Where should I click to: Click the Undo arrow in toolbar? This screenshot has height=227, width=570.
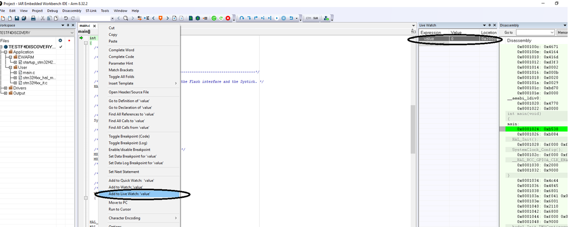coord(66,18)
